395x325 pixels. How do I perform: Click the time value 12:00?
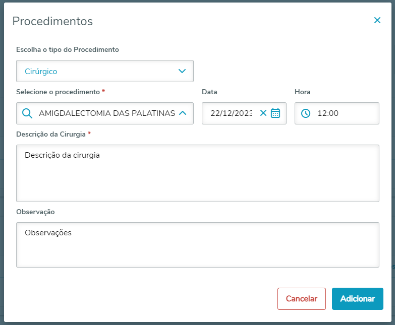(x=328, y=113)
